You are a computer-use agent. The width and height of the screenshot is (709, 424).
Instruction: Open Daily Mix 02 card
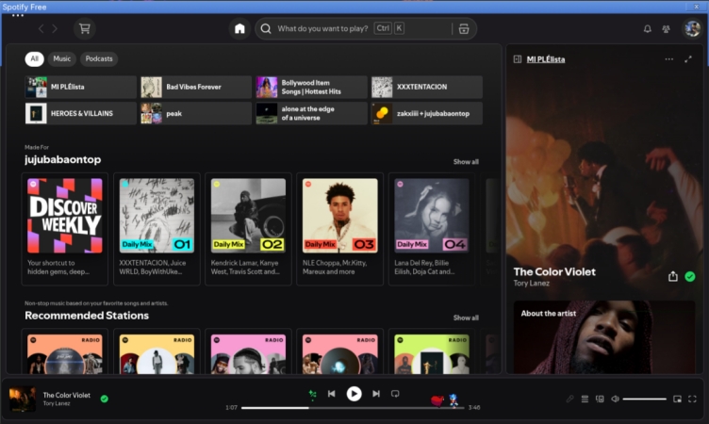[248, 229]
